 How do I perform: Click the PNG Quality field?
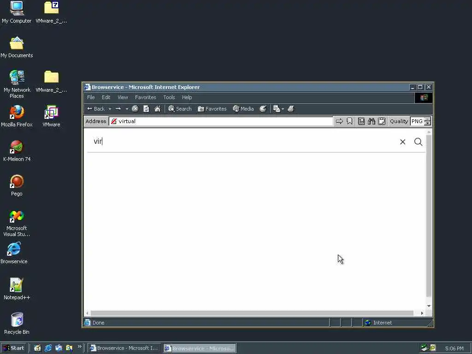click(x=417, y=121)
